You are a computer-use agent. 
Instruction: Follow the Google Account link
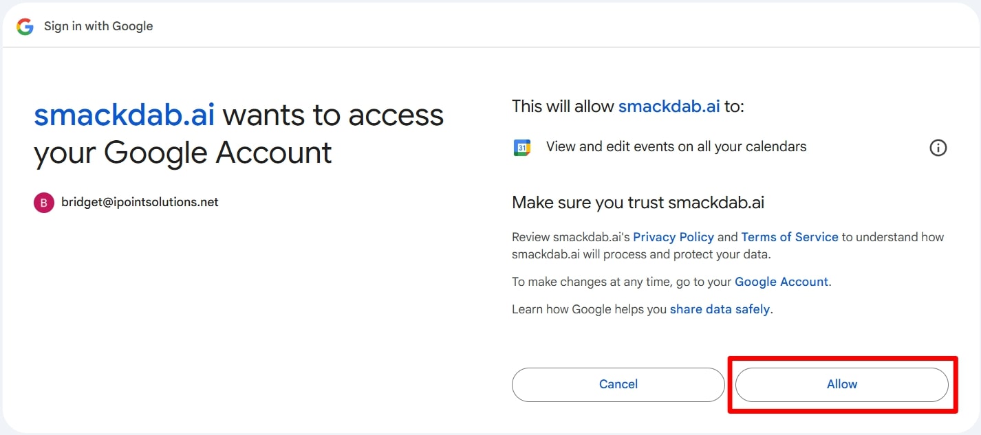tap(781, 282)
